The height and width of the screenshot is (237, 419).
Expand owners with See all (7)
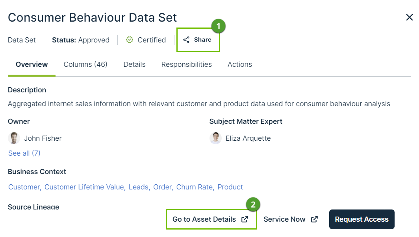click(24, 153)
